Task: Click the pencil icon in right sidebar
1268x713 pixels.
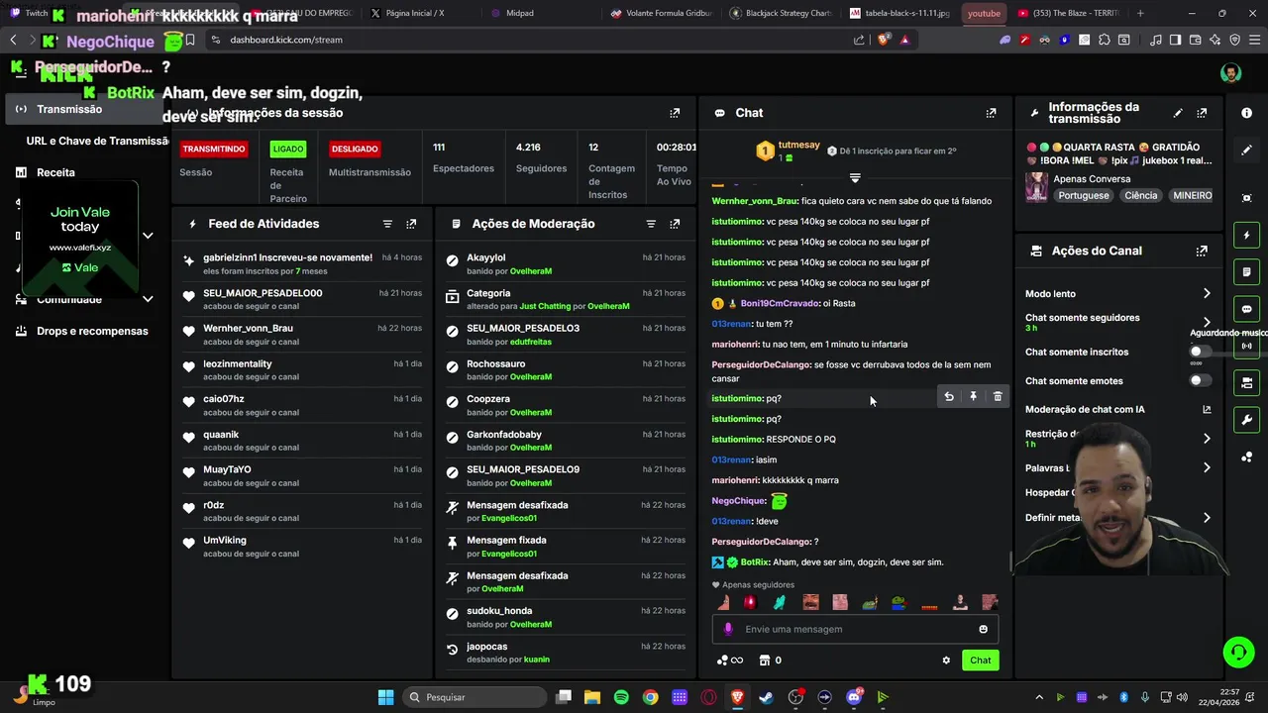Action: [x=1247, y=151]
